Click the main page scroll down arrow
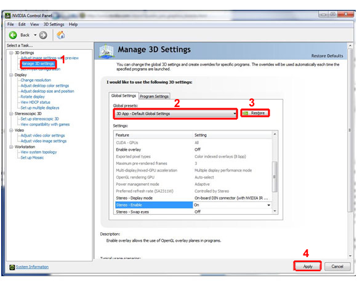357x286 pixels. tap(350, 256)
